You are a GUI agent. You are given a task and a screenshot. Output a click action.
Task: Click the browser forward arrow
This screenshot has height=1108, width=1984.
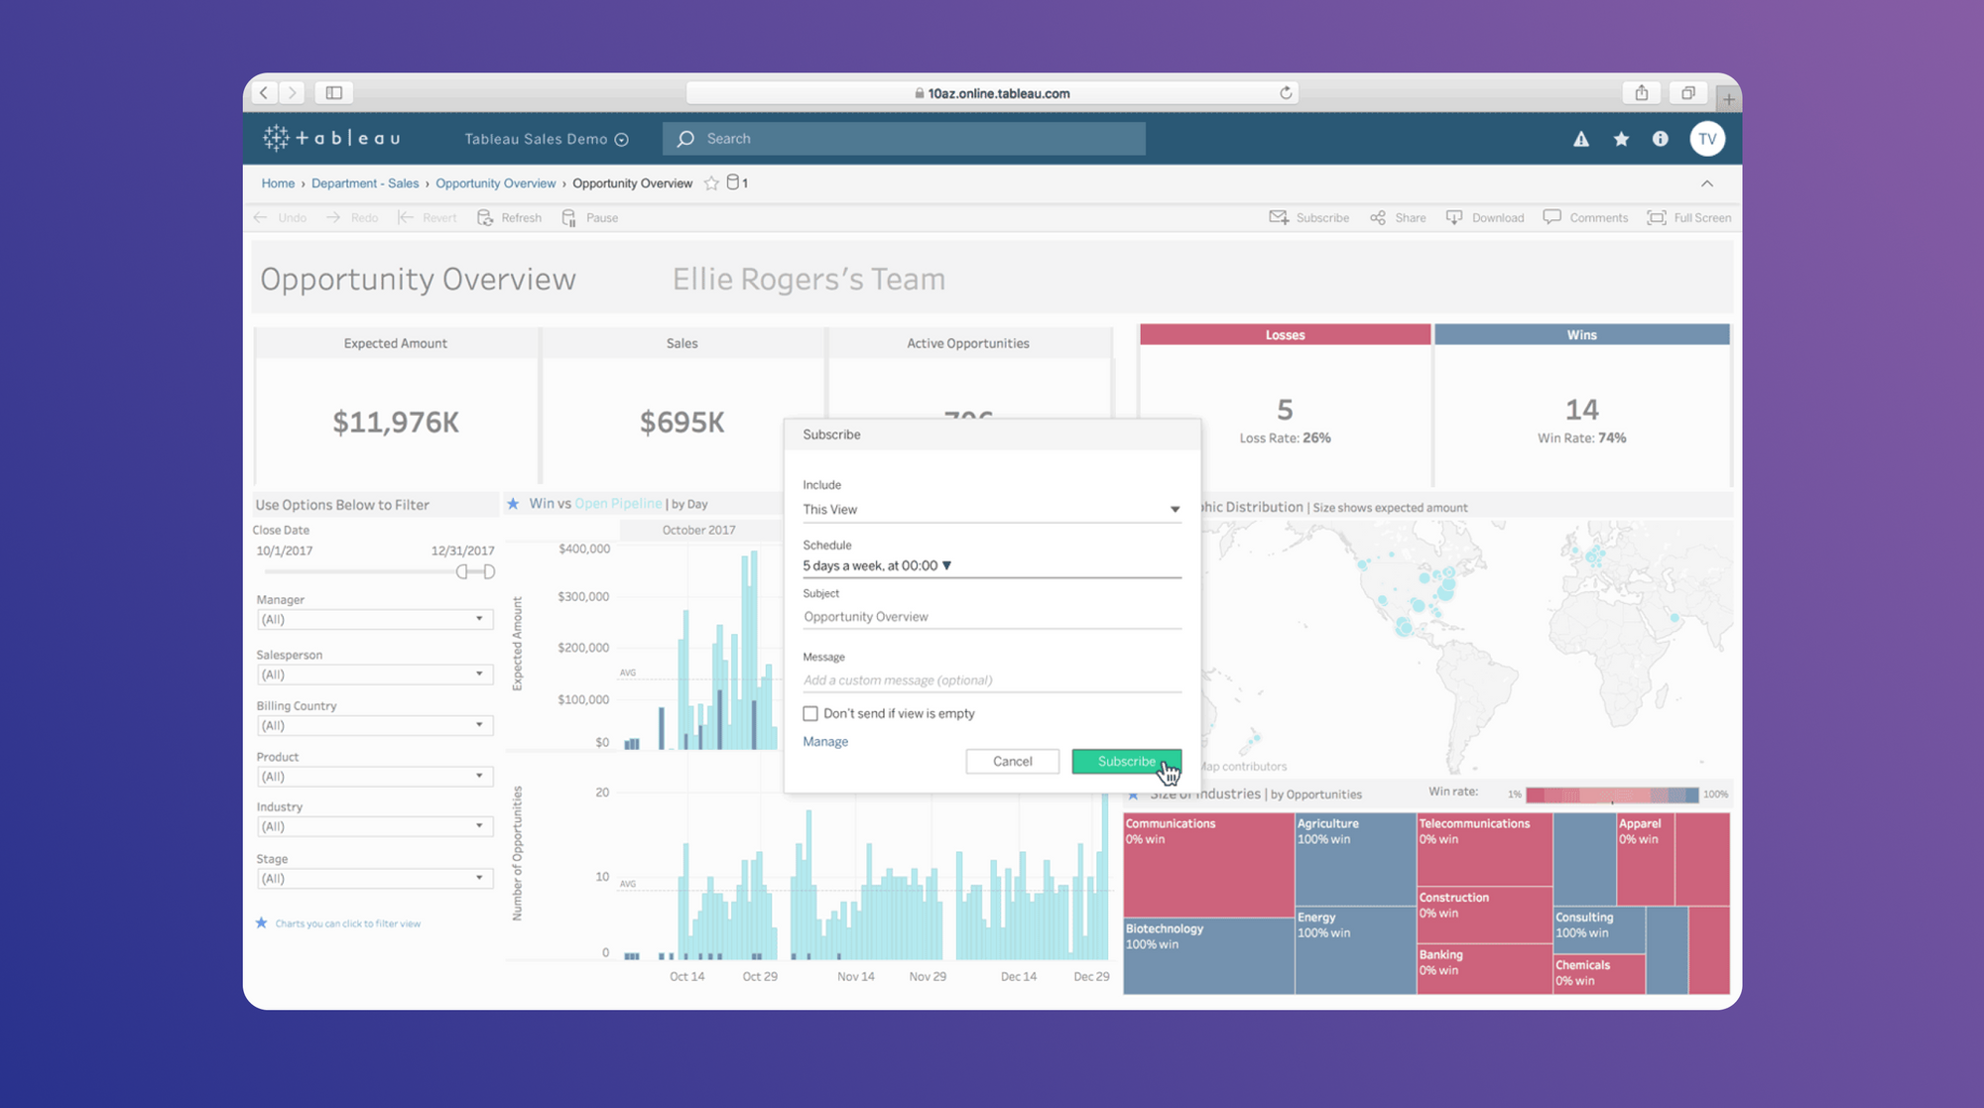292,93
